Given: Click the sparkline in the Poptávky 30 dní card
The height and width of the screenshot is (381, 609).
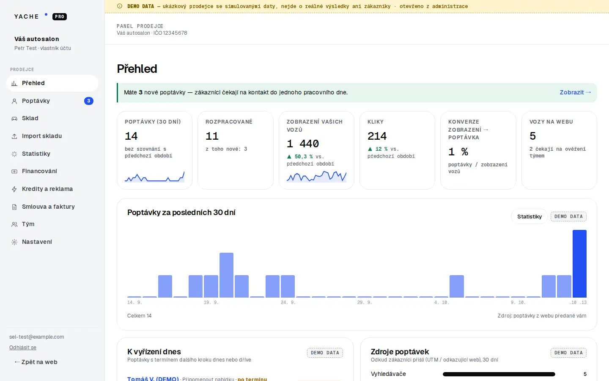Looking at the screenshot, I should pos(154,177).
